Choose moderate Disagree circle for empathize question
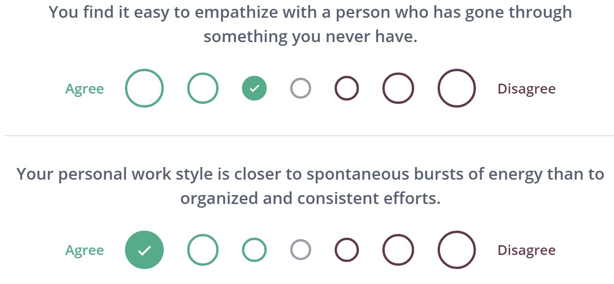The width and height of the screenshot is (614, 284). 398,88
